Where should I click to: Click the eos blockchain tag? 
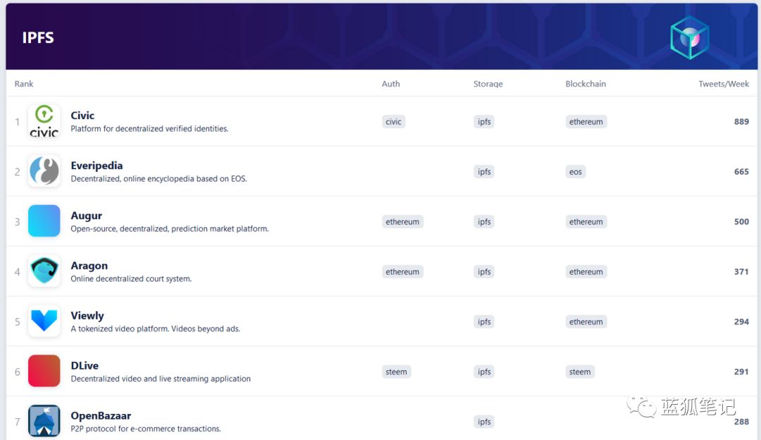coord(576,172)
